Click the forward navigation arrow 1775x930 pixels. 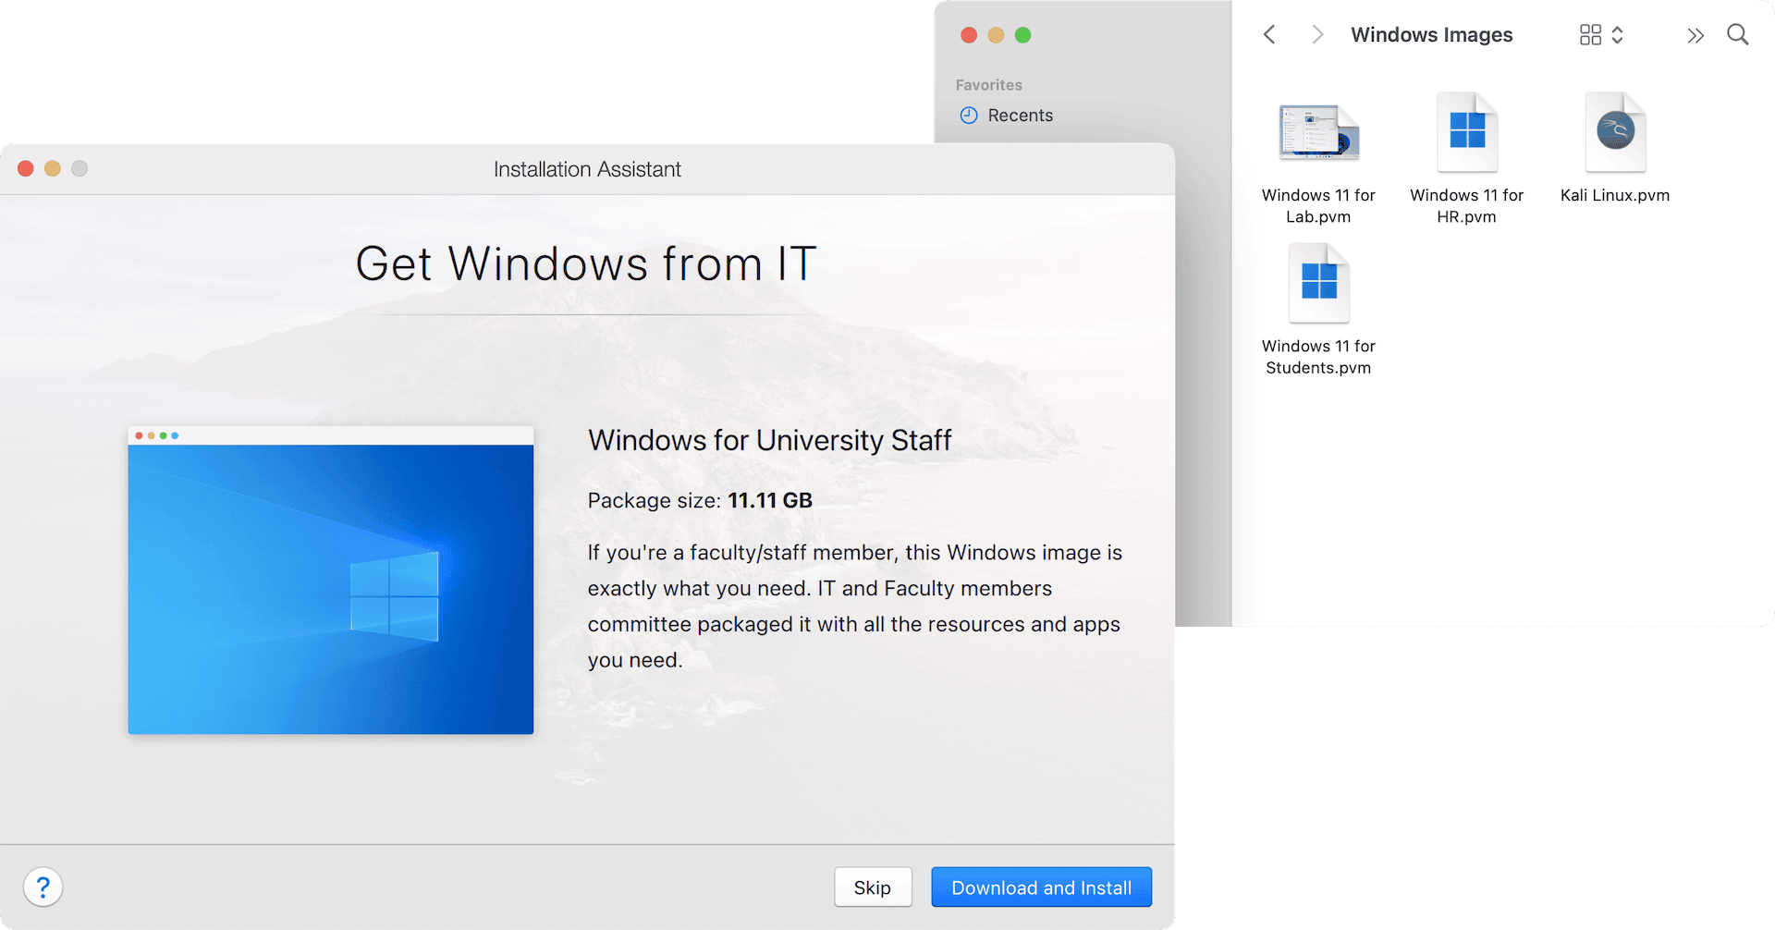tap(1316, 34)
